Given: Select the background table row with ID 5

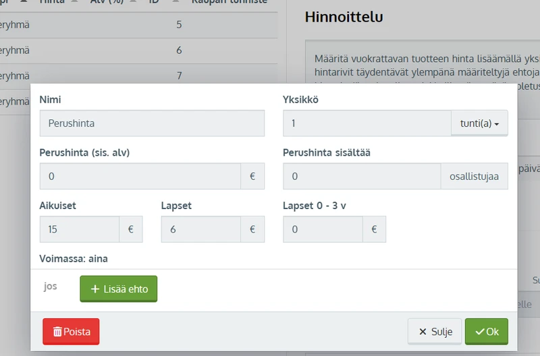Looking at the screenshot, I should pyautogui.click(x=139, y=25).
